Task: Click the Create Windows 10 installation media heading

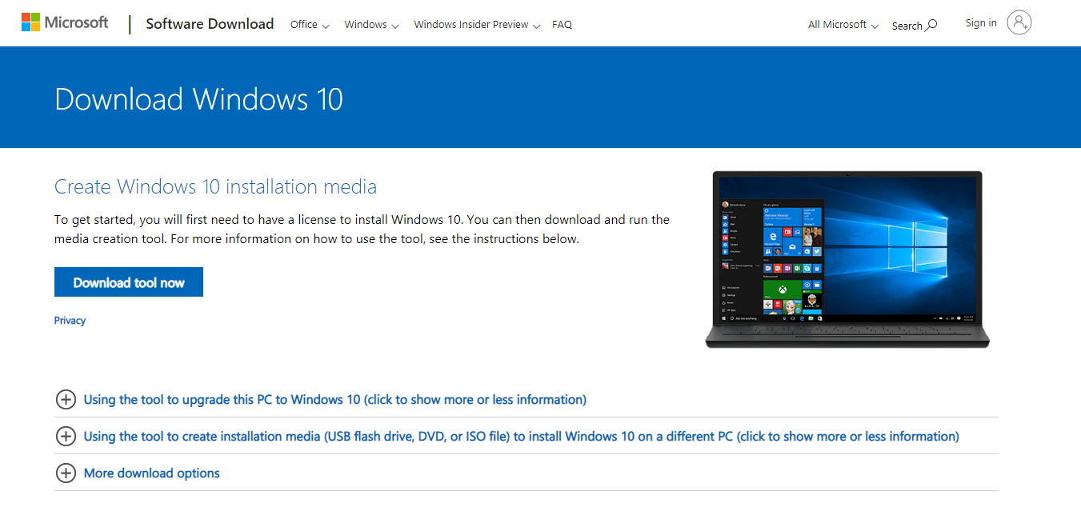Action: 215,186
